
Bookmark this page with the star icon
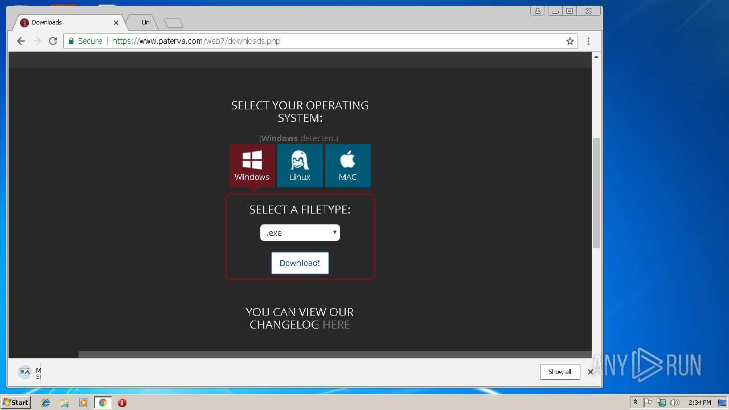(x=570, y=41)
